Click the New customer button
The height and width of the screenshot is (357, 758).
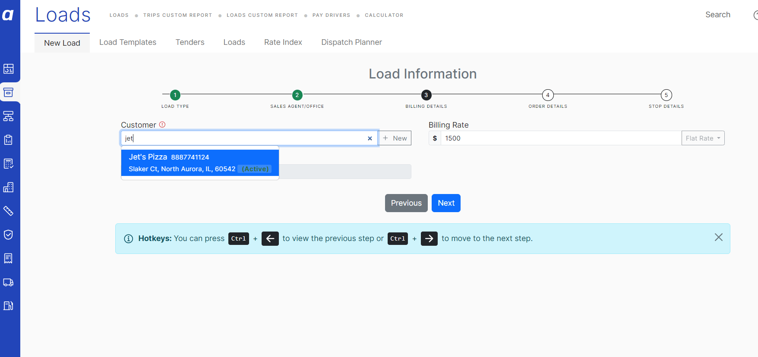395,138
